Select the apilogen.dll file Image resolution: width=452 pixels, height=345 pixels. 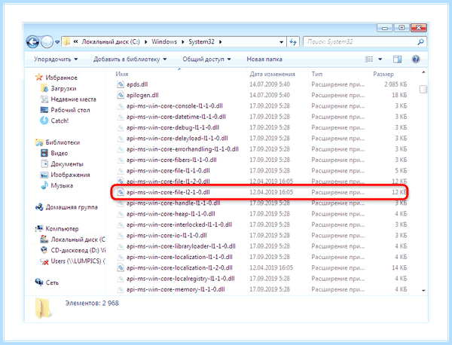point(142,95)
